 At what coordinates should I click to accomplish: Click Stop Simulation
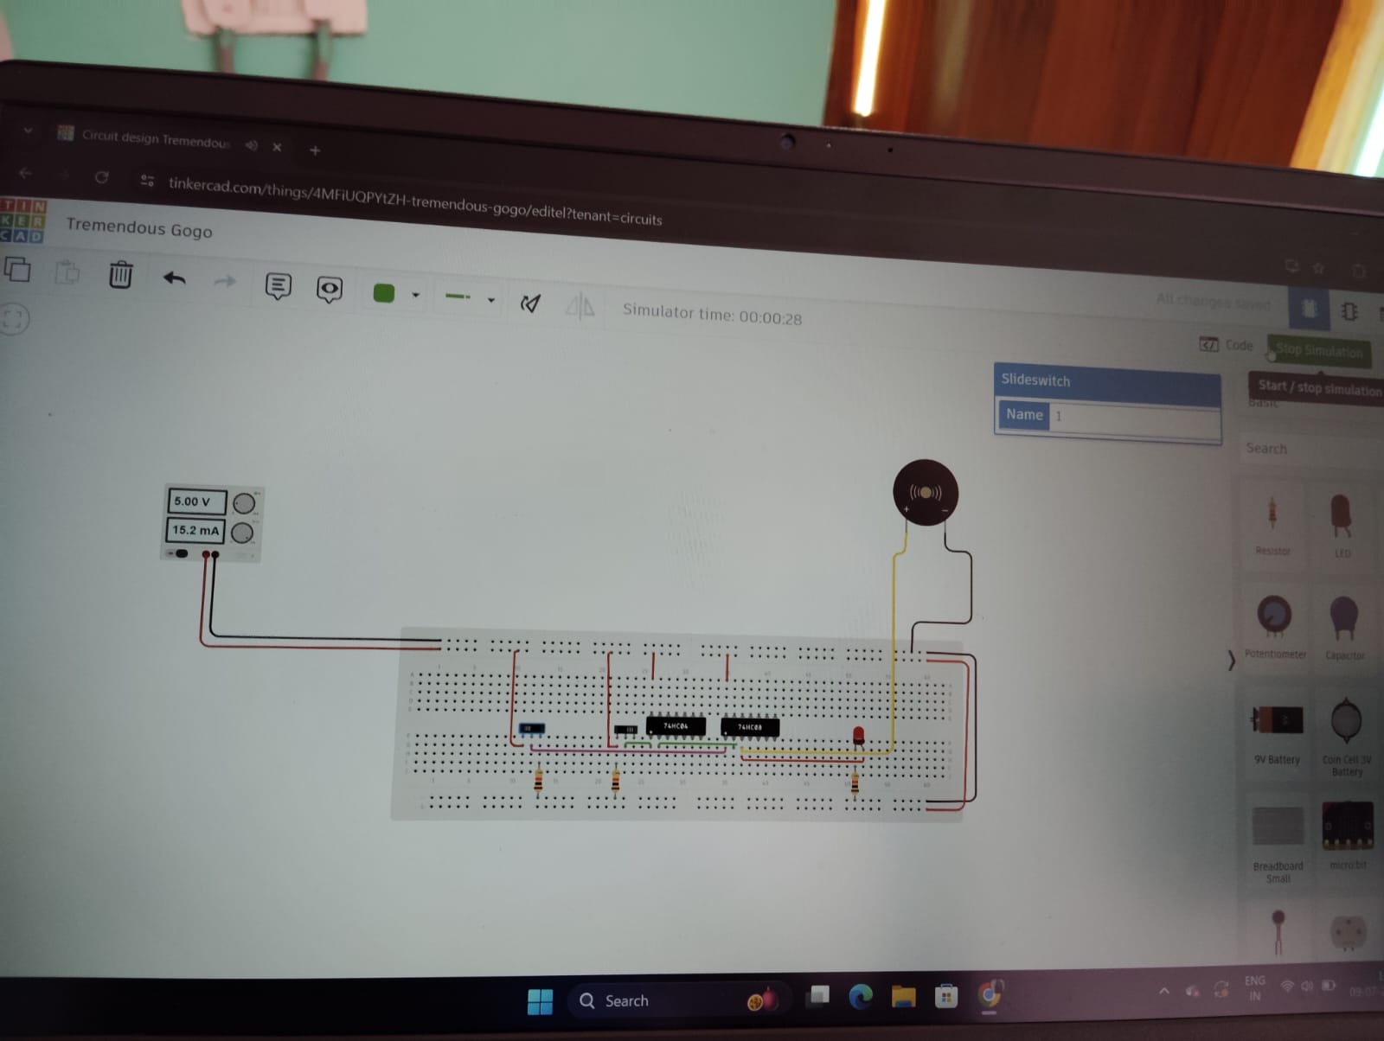pyautogui.click(x=1319, y=350)
